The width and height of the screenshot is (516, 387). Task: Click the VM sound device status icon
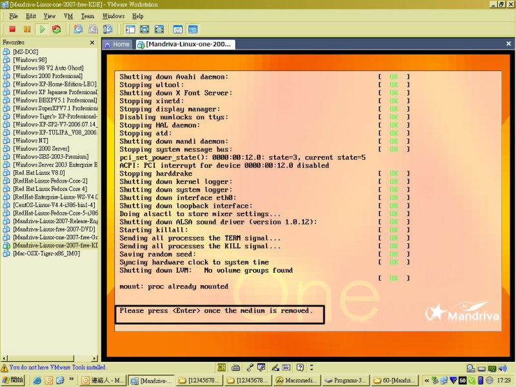[x=502, y=368]
